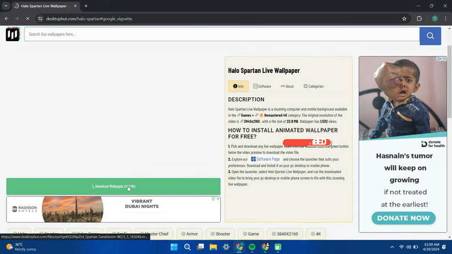Select the Game tag
Viewport: 452px width, 254px height.
pyautogui.click(x=251, y=234)
